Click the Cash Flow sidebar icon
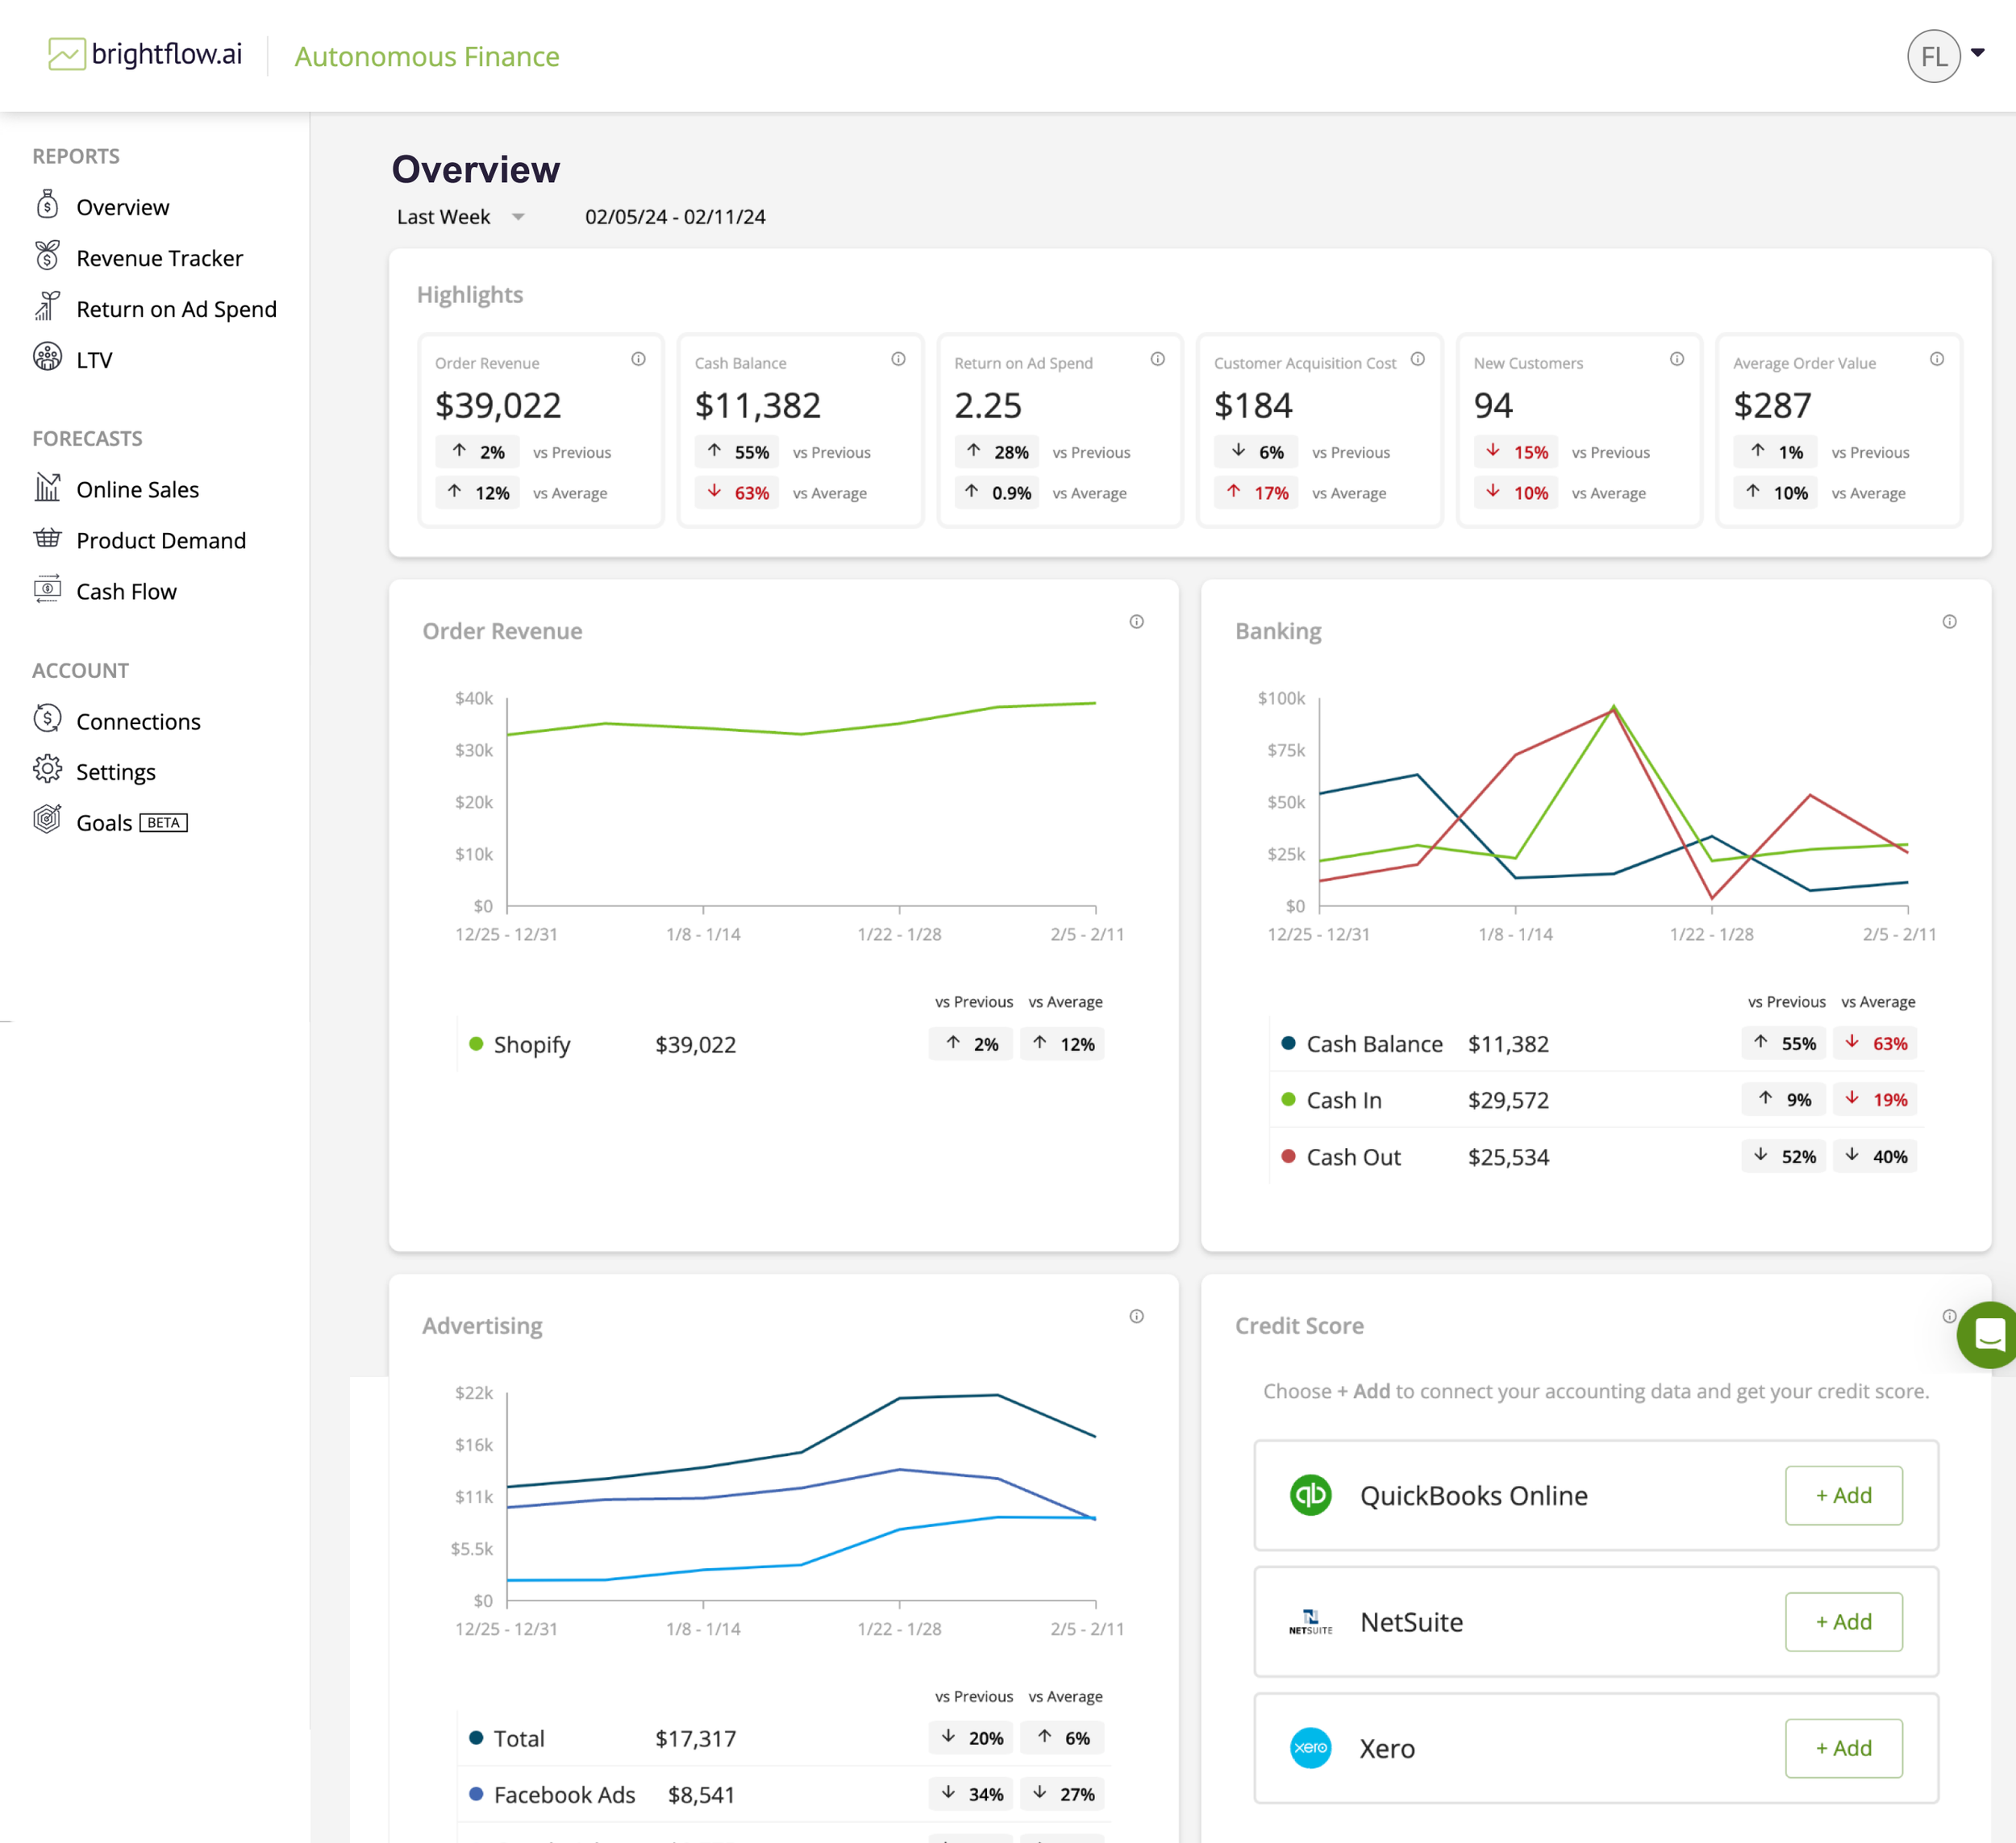Screen dimensions: 2016x1843 47,590
